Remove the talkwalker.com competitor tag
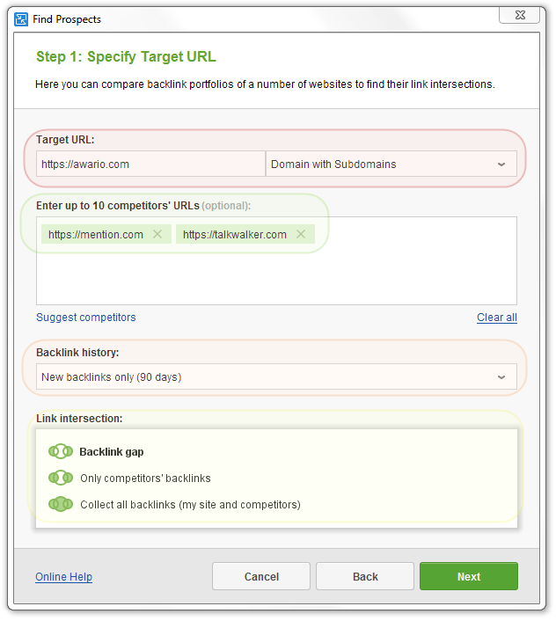 point(301,234)
